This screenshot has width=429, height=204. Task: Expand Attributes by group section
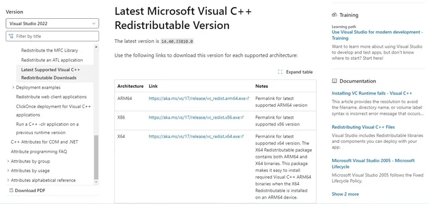8,161
